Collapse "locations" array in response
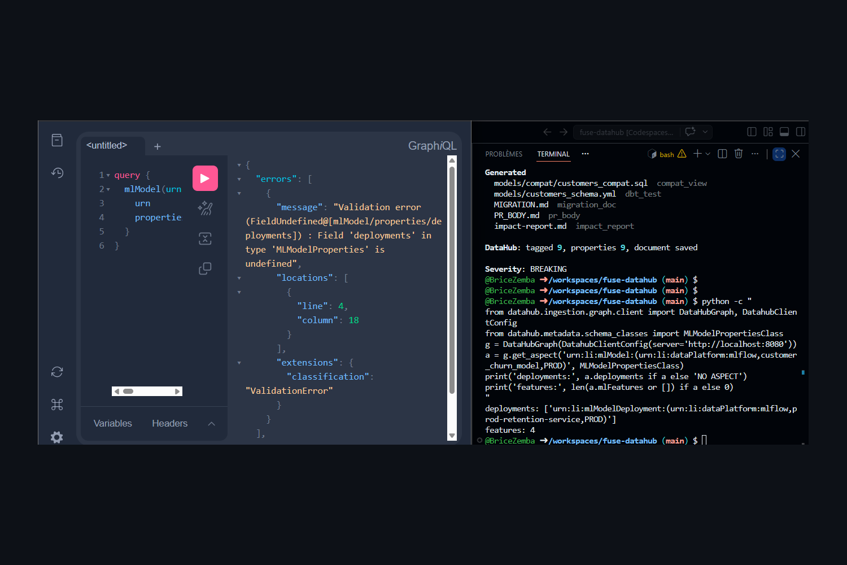The image size is (847, 565). [x=239, y=278]
